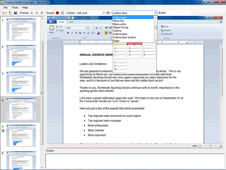
Task: Toggle align text left in WordPad
Action: coord(106,33)
